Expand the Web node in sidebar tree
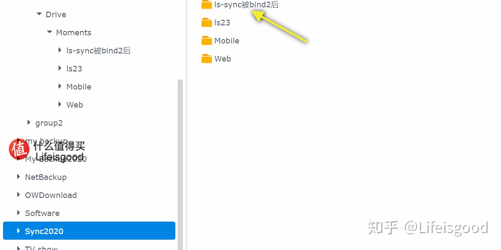501x250 pixels. click(x=60, y=104)
